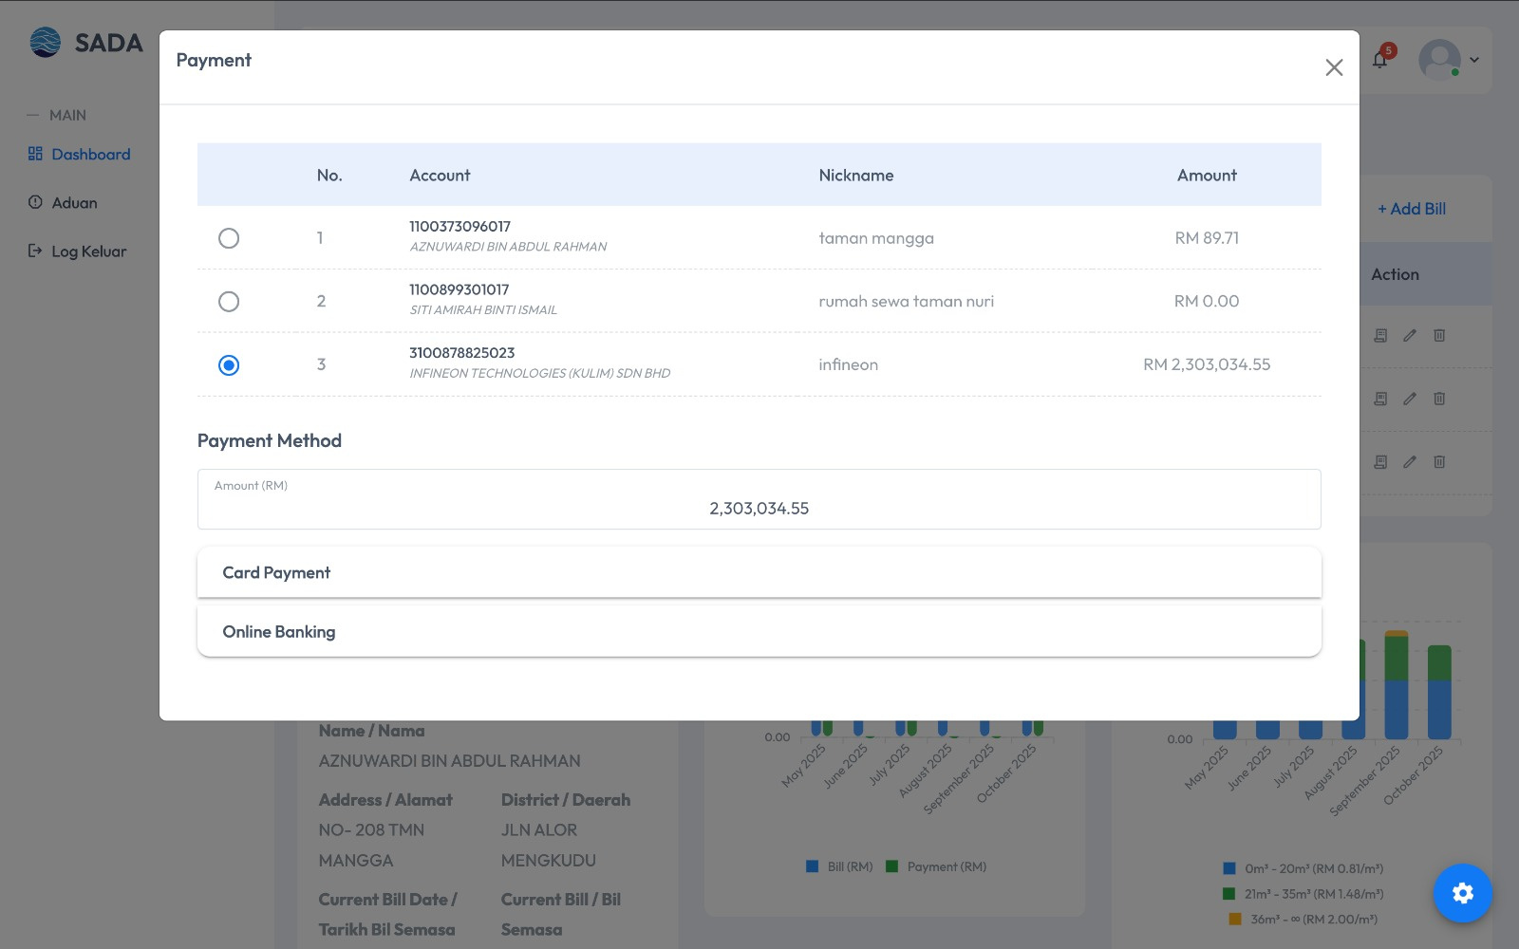
Task: Click amount RM 89.71
Action: [x=1207, y=238]
